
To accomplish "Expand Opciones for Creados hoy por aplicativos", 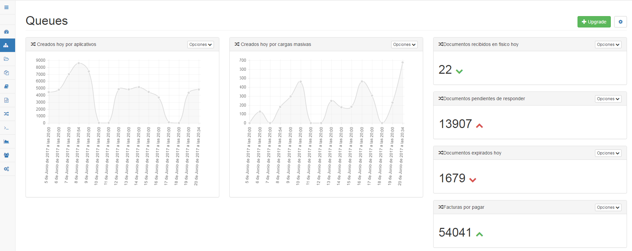I will pyautogui.click(x=200, y=45).
